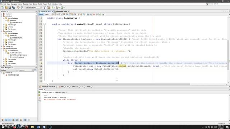Image resolution: width=230 pixels, height=129 pixels.
Task: Toggle Sort by Source in Navigator
Action: pos(29,120)
